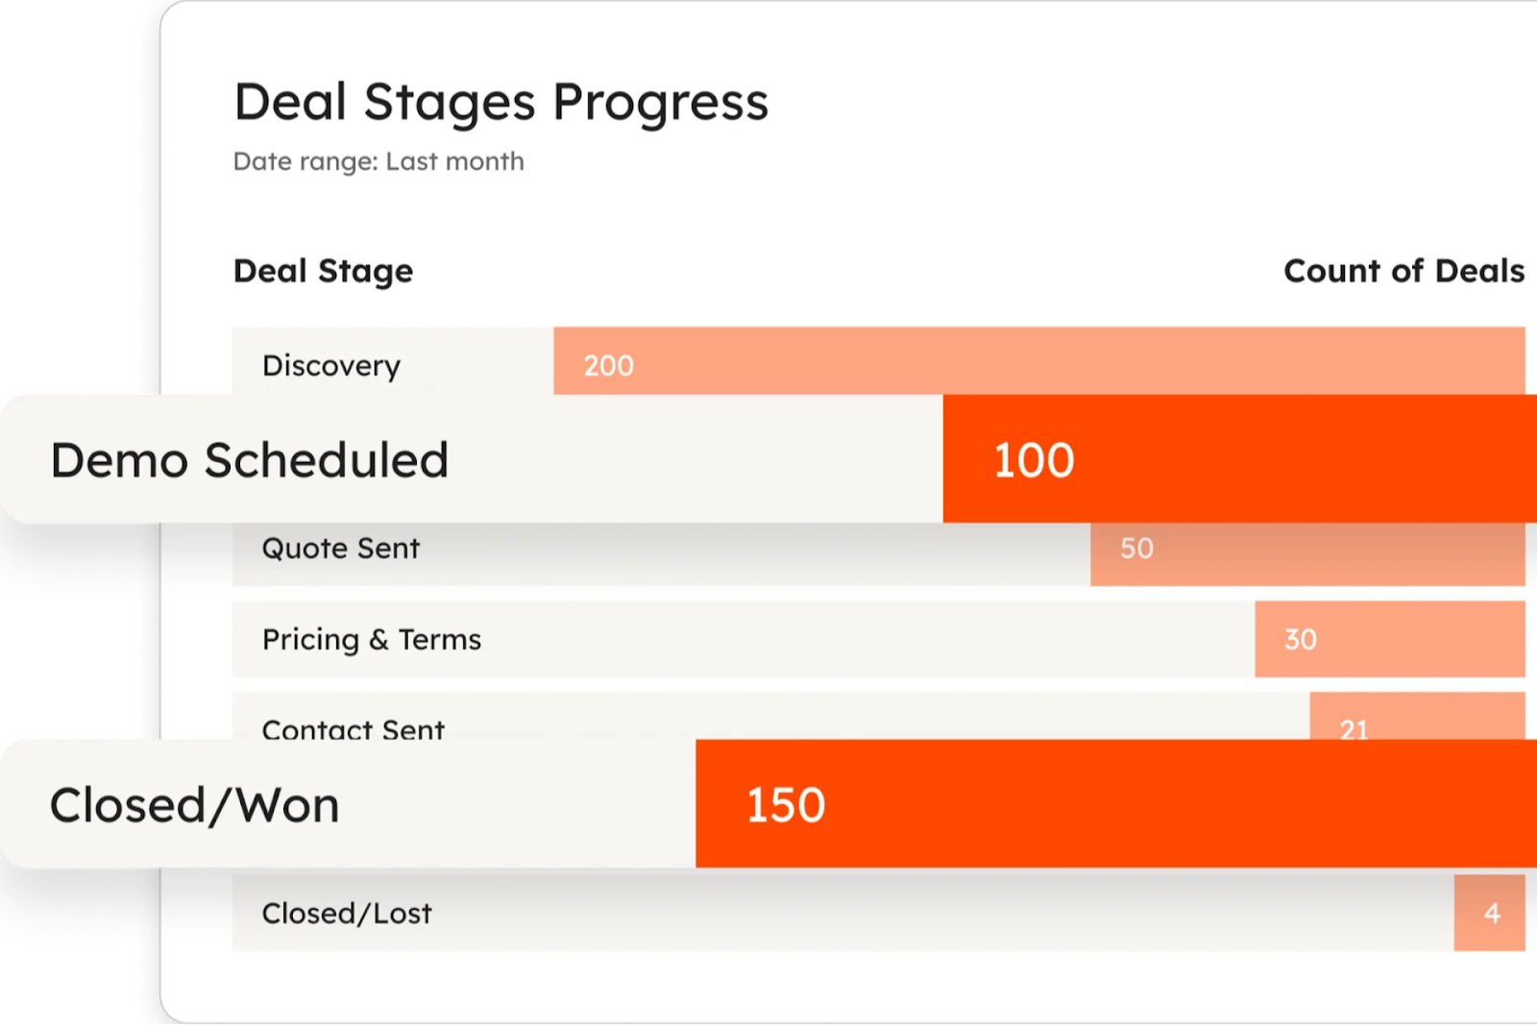Select the Discovery stage label

click(331, 365)
